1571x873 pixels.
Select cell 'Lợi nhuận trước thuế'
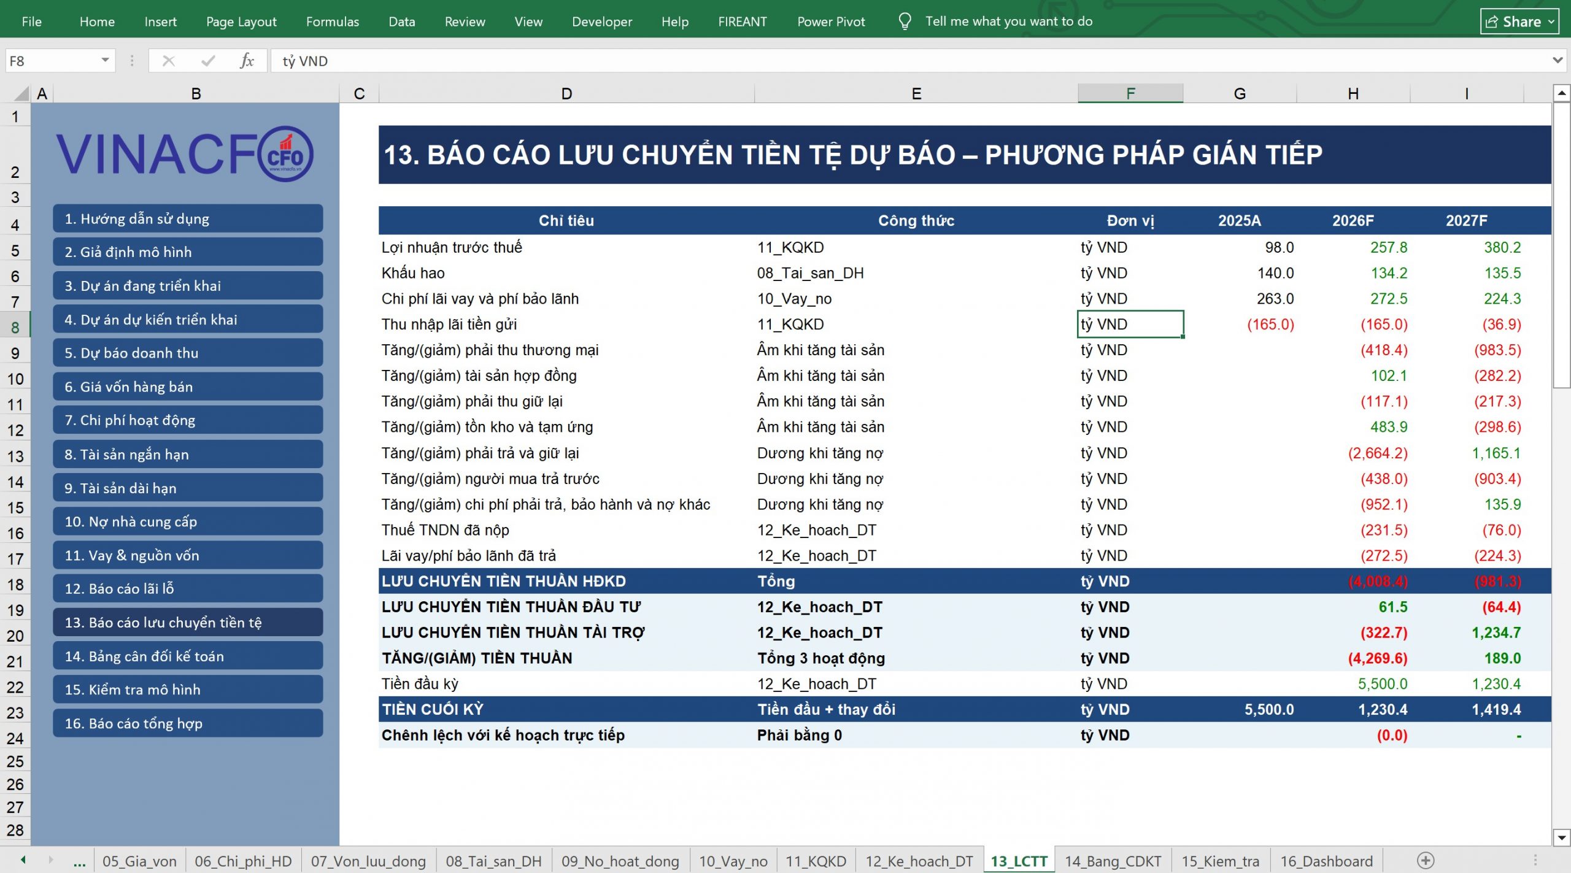click(x=566, y=247)
